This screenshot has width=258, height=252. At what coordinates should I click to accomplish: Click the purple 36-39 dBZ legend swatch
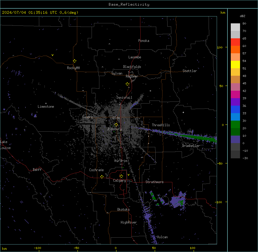tap(235, 102)
